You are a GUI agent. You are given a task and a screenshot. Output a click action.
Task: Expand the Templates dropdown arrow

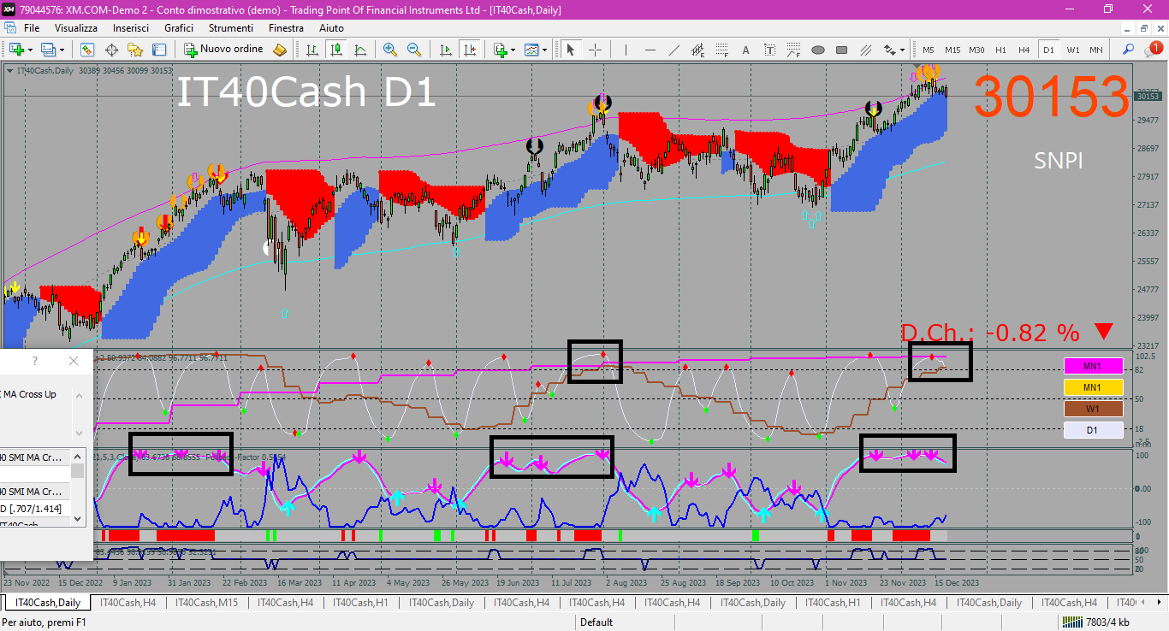click(545, 50)
